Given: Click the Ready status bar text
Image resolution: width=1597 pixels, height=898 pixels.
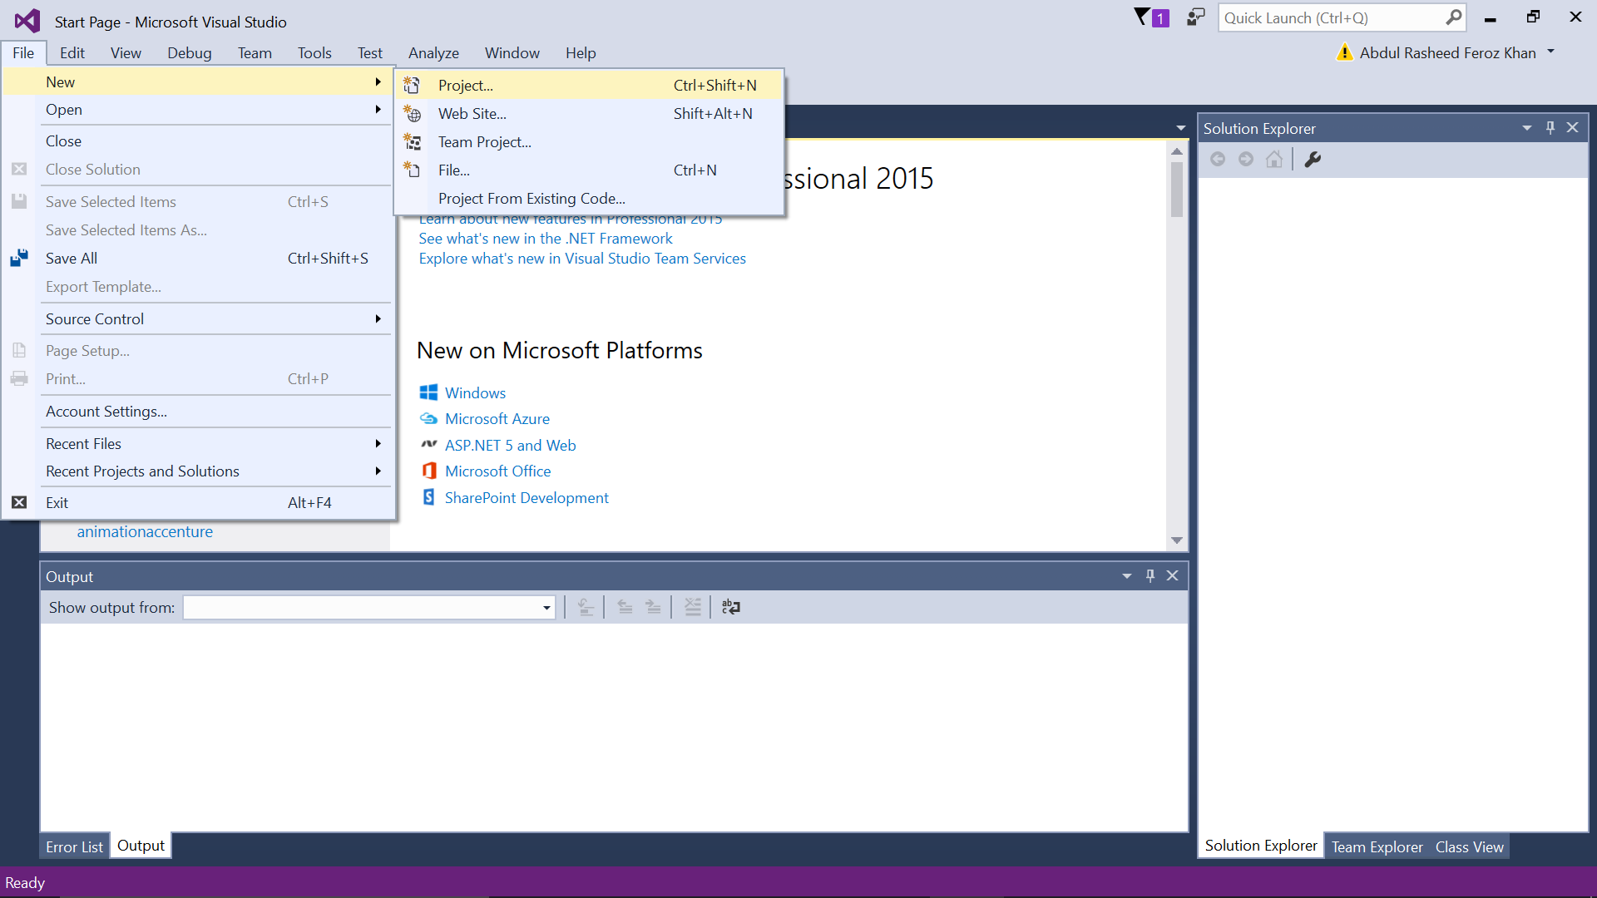Looking at the screenshot, I should (x=25, y=882).
